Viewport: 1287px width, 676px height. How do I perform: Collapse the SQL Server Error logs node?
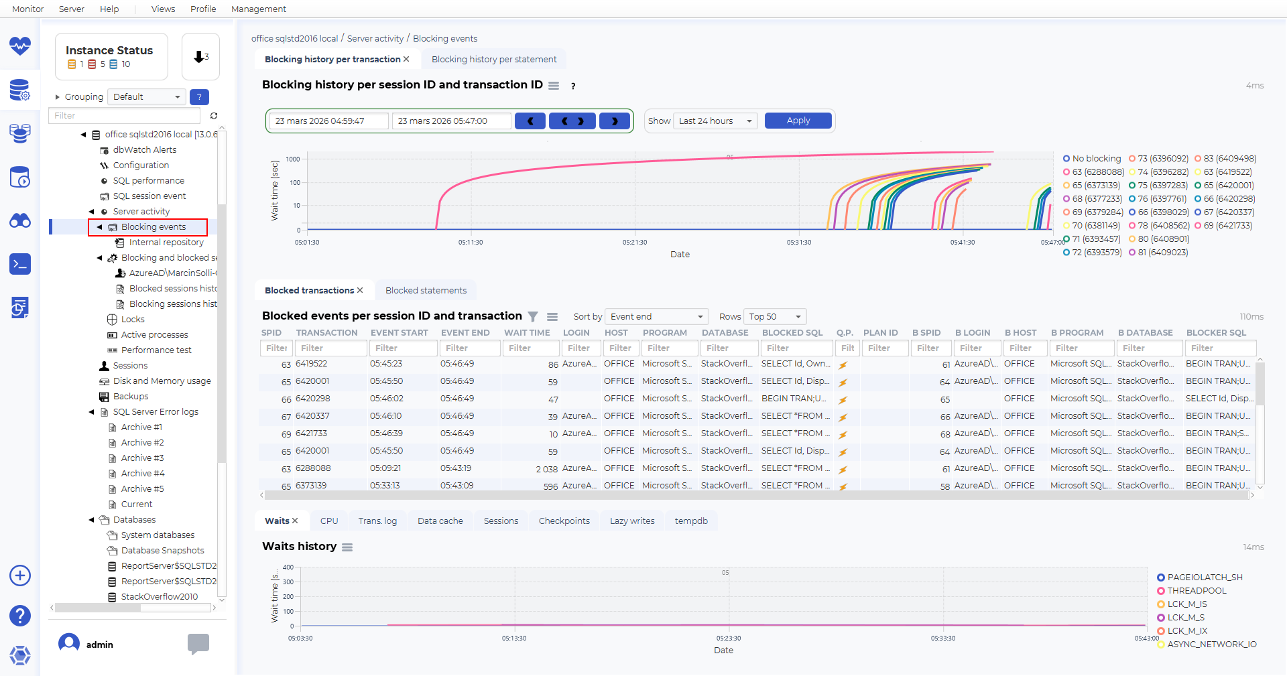pyautogui.click(x=92, y=412)
